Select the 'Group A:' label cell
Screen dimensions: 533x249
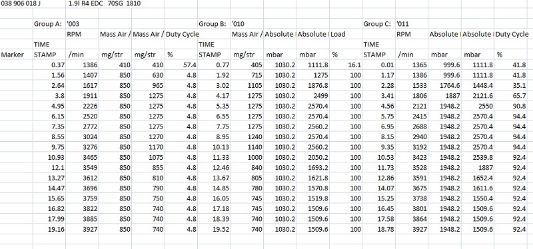click(x=49, y=24)
